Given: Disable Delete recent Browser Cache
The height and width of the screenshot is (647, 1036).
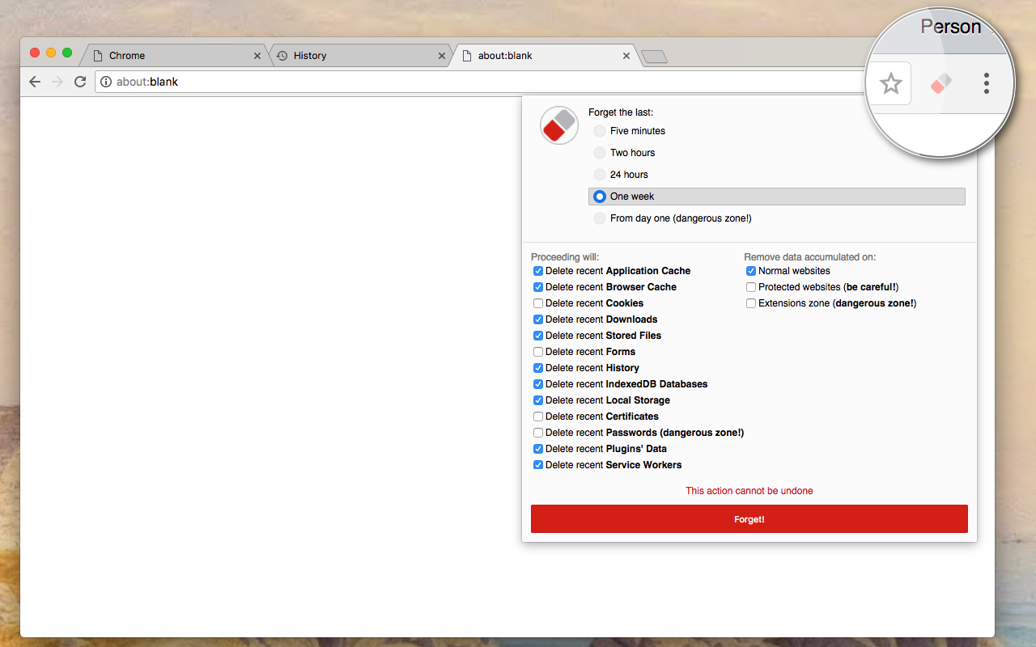Looking at the screenshot, I should coord(537,286).
